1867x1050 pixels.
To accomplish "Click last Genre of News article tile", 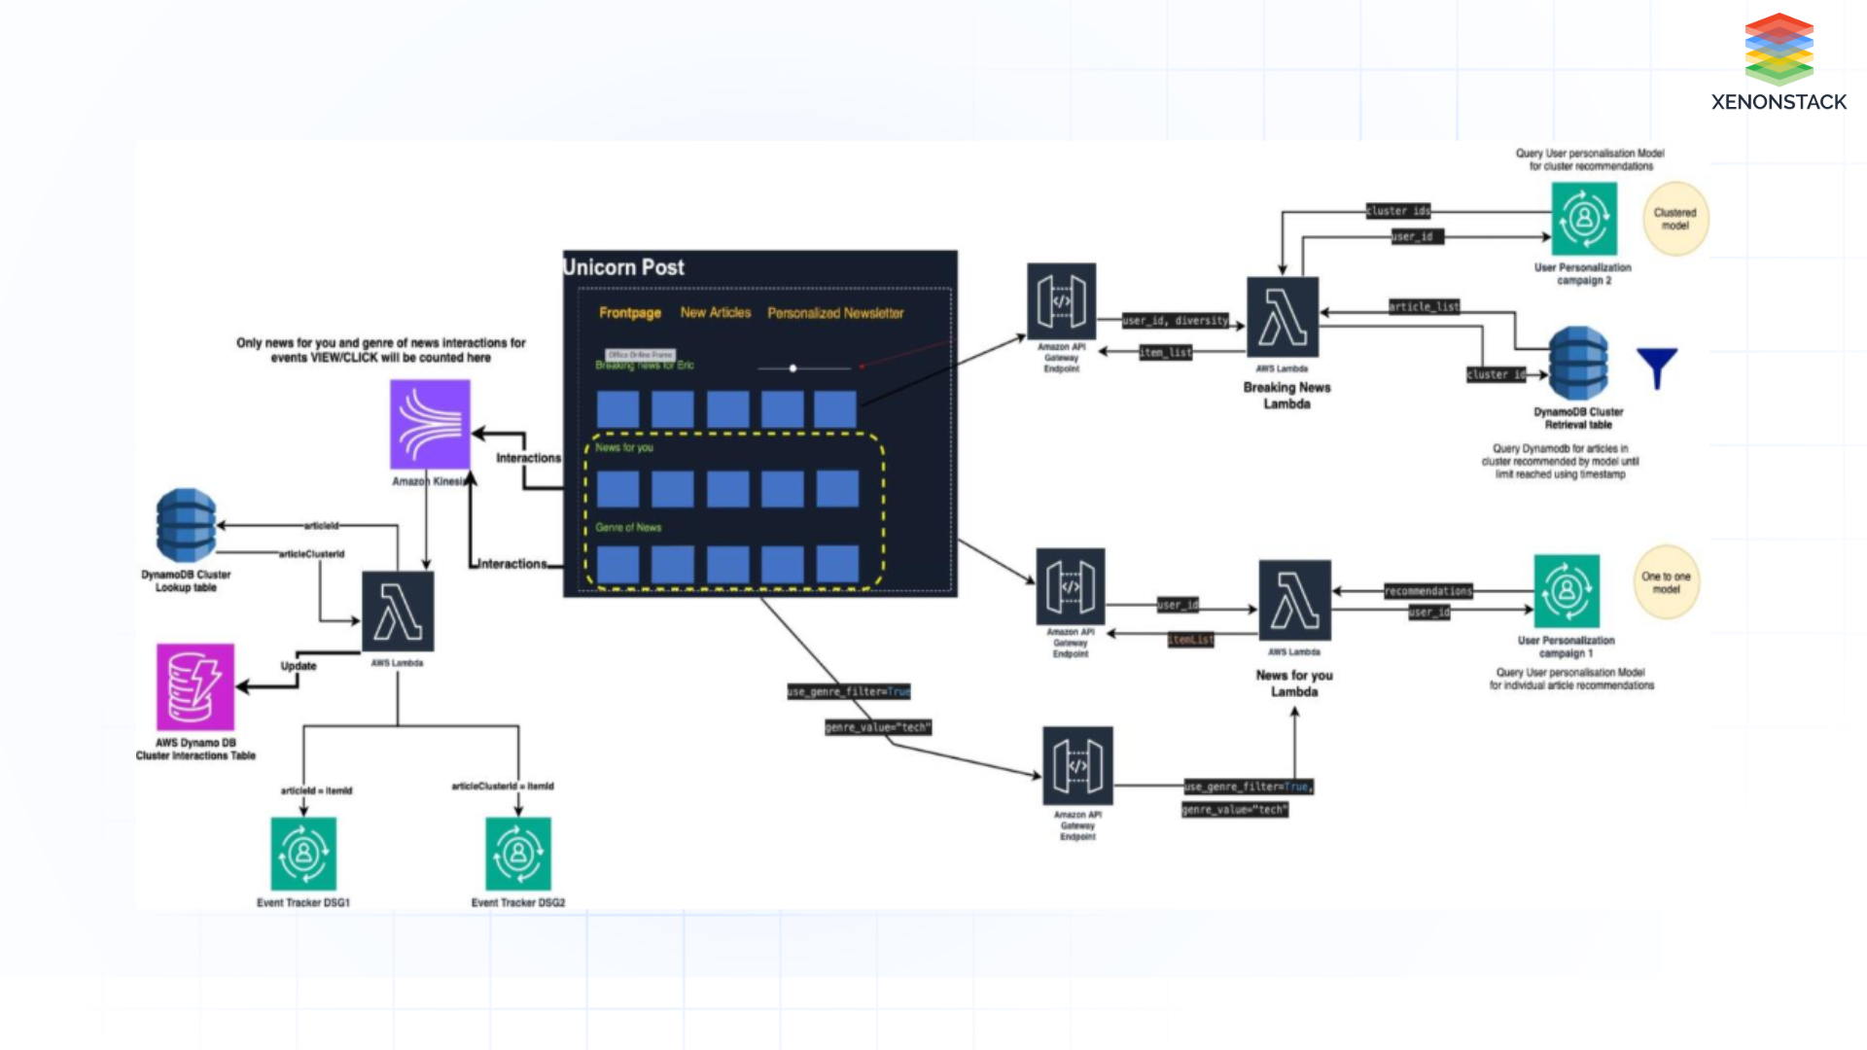I will tap(837, 565).
